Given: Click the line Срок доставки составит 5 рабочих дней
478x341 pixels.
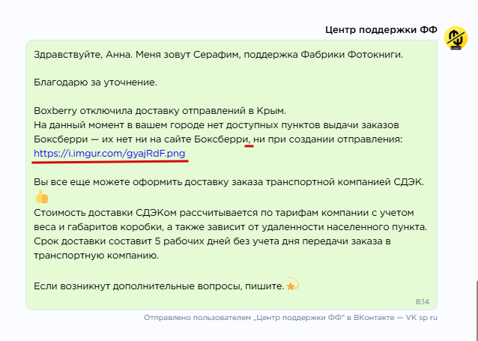Looking at the screenshot, I should click(213, 241).
